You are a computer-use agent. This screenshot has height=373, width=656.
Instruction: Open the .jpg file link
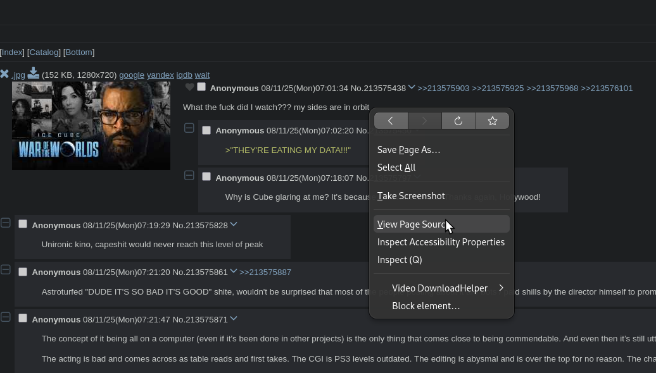tap(18, 75)
